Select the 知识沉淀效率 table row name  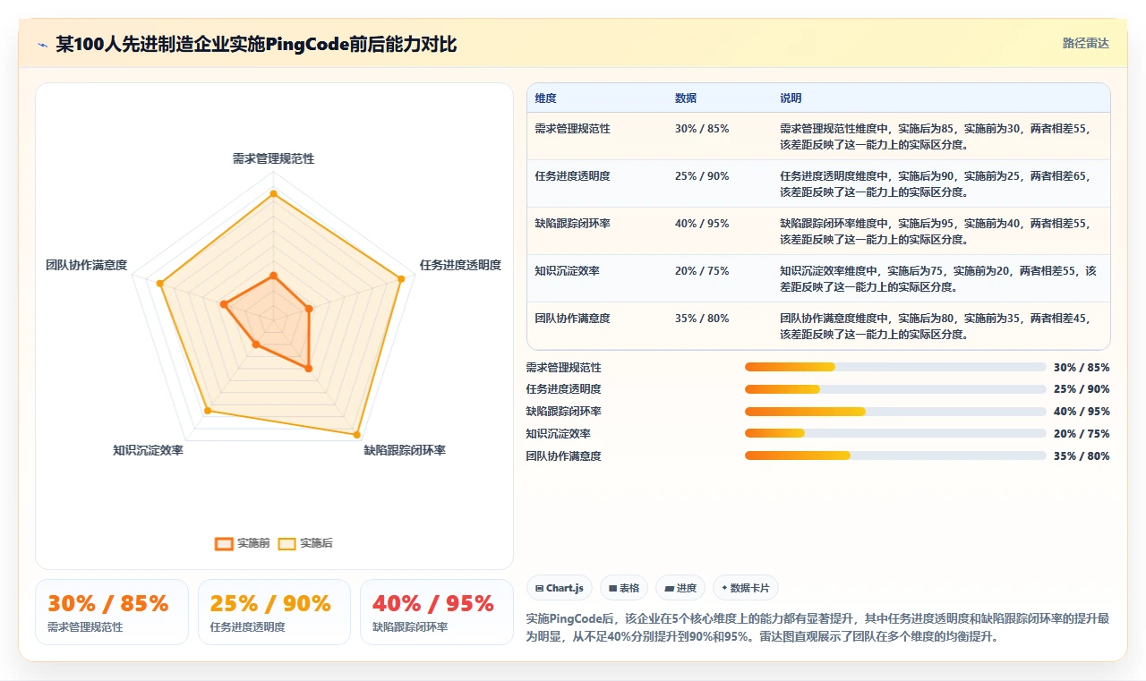pos(567,271)
